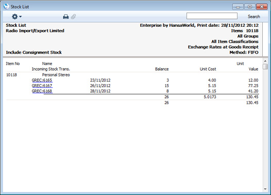Click the printer icon to print report
The height and width of the screenshot is (195, 271).
click(66, 17)
